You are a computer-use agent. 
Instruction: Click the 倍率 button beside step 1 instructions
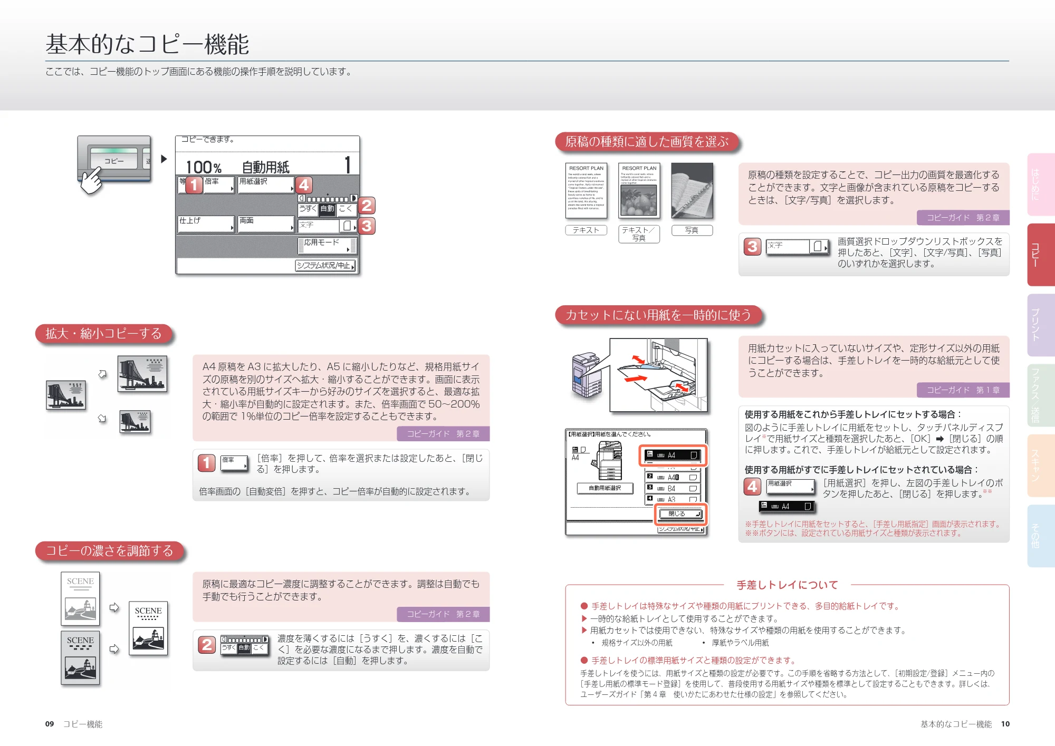(234, 463)
